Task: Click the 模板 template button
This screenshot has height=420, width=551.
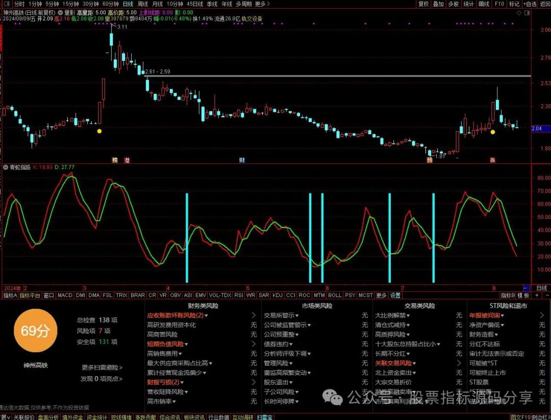Action: tap(523, 295)
